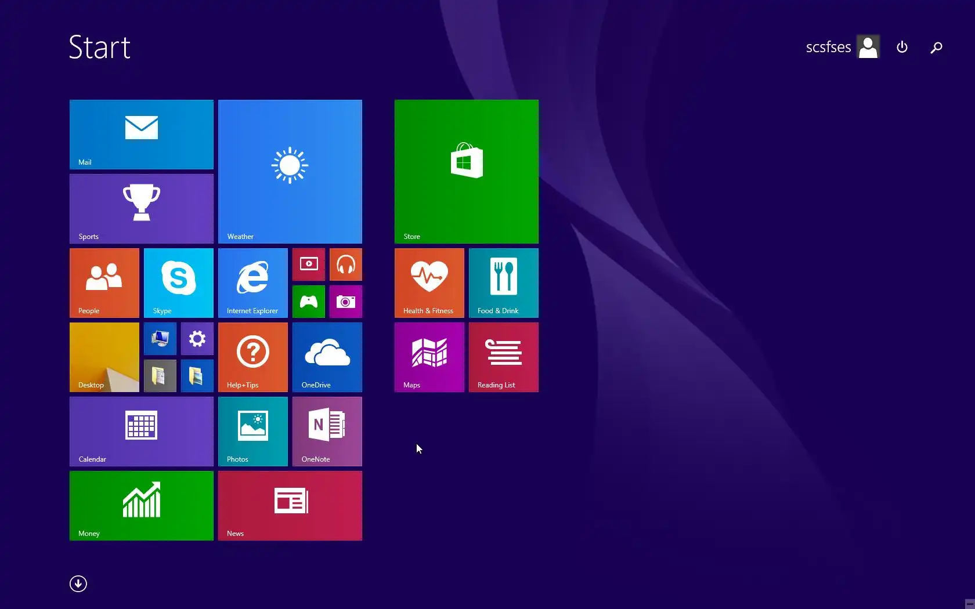
Task: Open the News tile
Action: pyautogui.click(x=290, y=506)
